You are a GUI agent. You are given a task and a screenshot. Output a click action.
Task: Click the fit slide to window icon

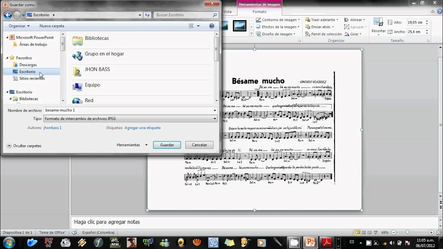(439, 232)
